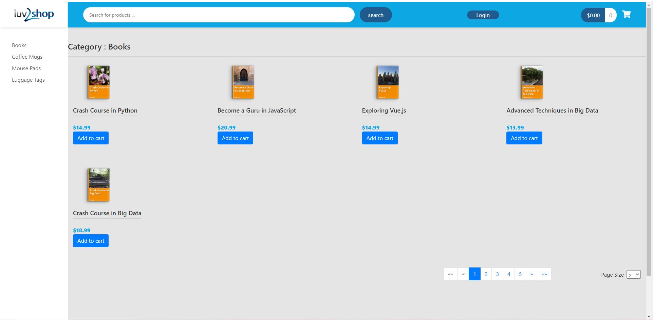Screen dimensions: 653x320
Task: Open the Become a Guru in JavaScript cover image
Action: pos(243,82)
